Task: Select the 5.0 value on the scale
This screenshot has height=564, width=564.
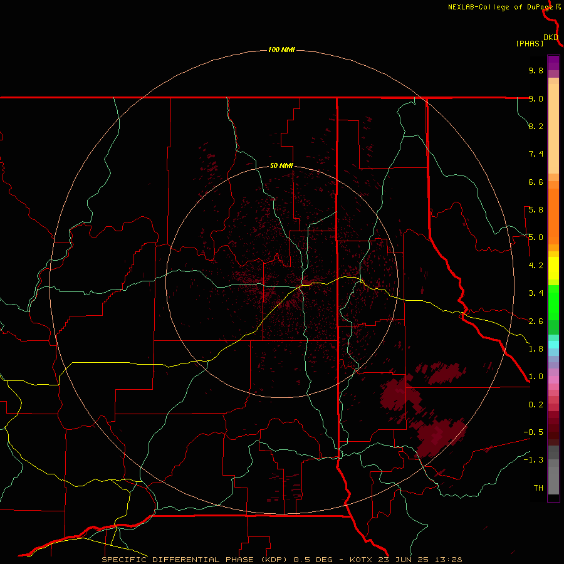Action: (536, 238)
